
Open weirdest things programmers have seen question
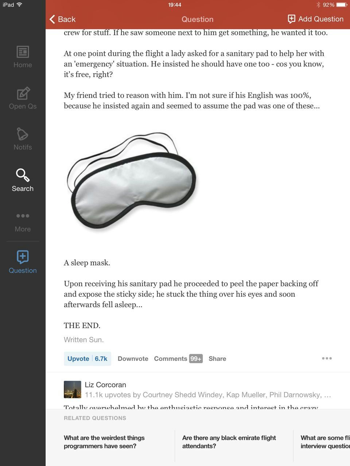pyautogui.click(x=104, y=442)
